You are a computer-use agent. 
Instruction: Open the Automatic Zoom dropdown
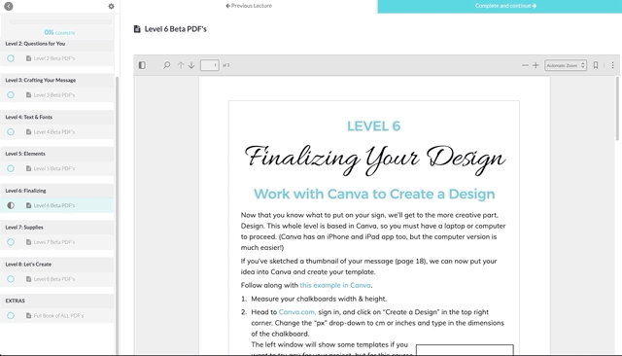pyautogui.click(x=566, y=65)
